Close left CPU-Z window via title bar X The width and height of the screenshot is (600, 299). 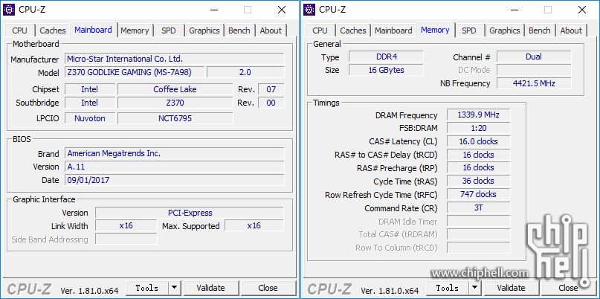282,10
